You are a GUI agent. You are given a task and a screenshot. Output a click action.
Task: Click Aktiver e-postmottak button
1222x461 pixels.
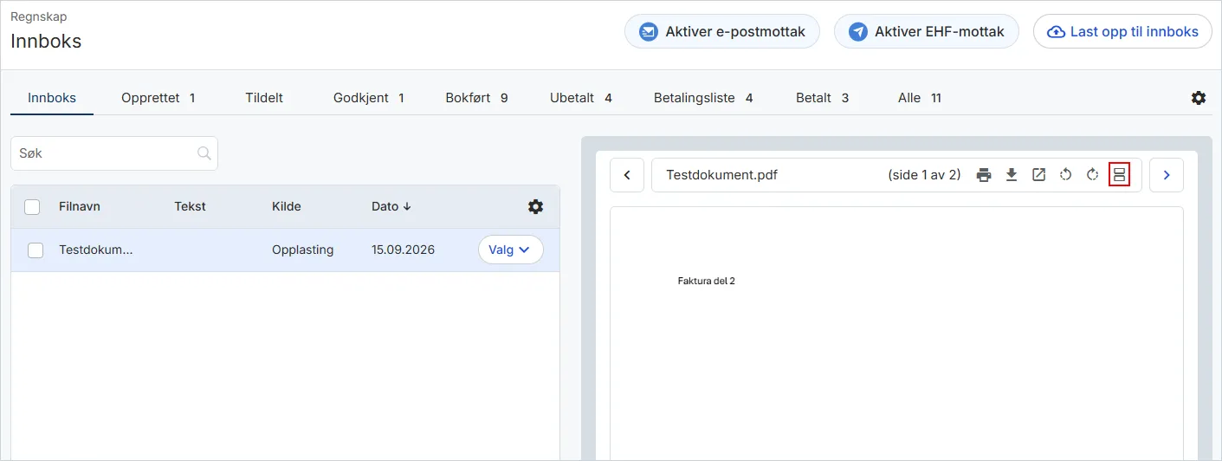coord(722,31)
